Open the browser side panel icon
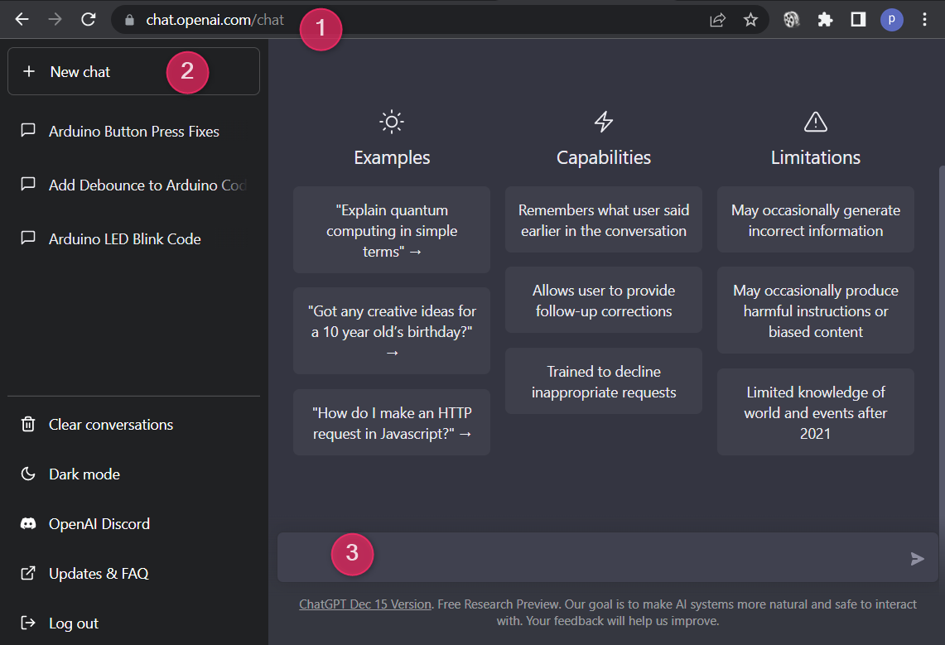 click(x=858, y=20)
